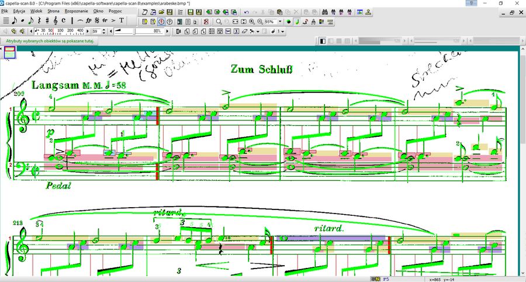The image size is (526, 282).
Task: Click the Langsam M.M. tempo marking
Action: point(79,85)
